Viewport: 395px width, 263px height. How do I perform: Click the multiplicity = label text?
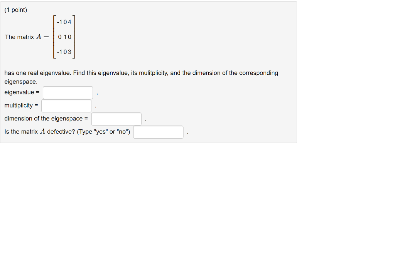coord(22,105)
